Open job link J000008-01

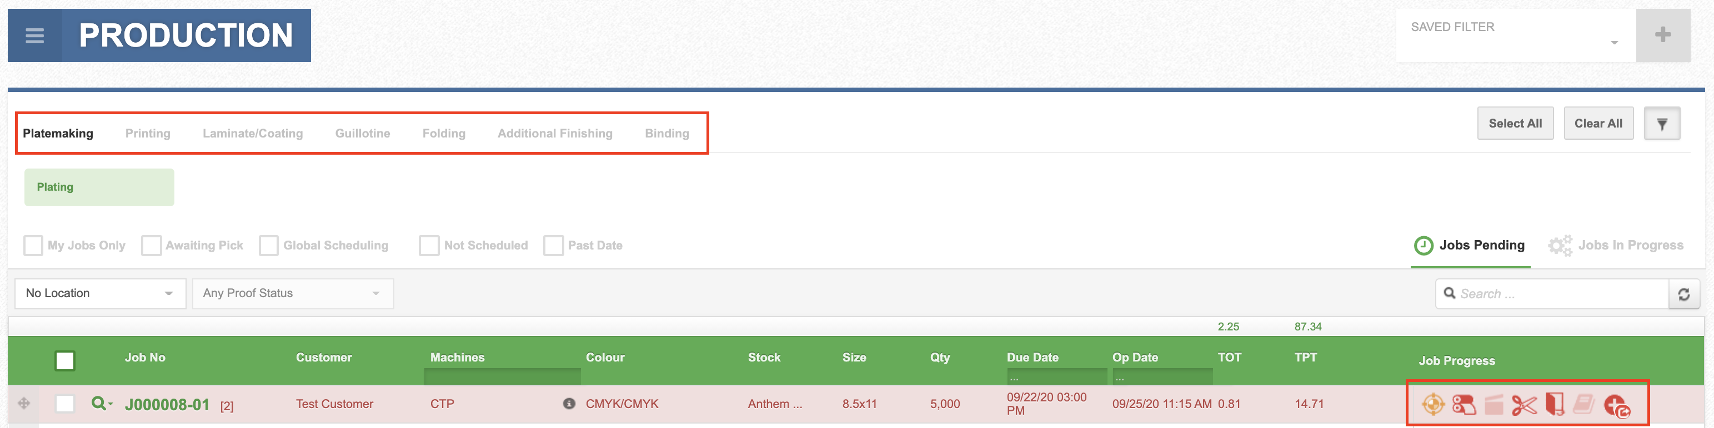[167, 405]
